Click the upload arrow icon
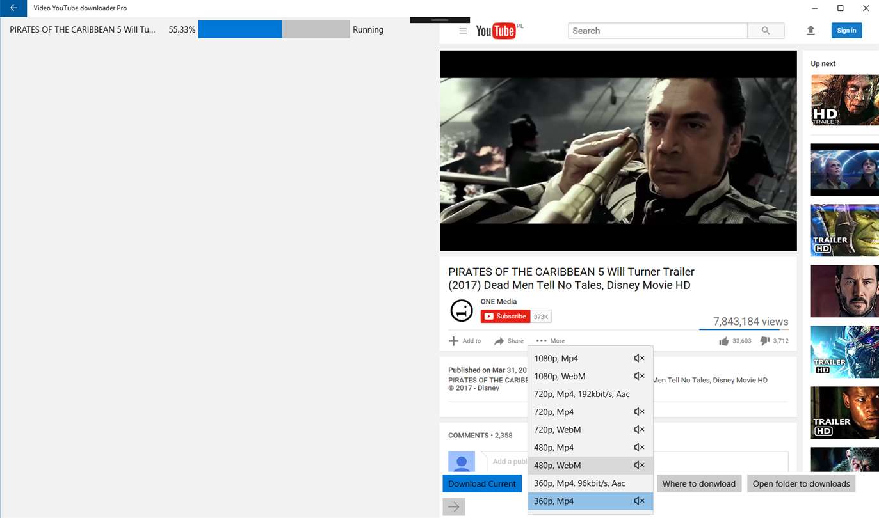This screenshot has width=879, height=518. [810, 30]
